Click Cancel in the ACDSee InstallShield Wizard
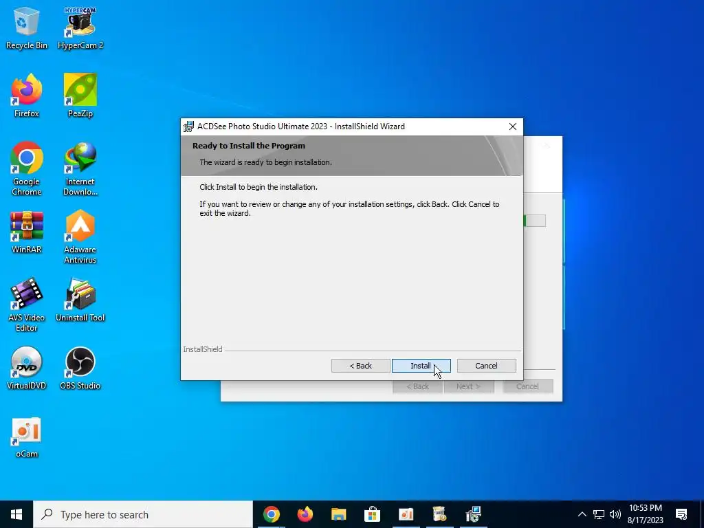 click(x=486, y=366)
